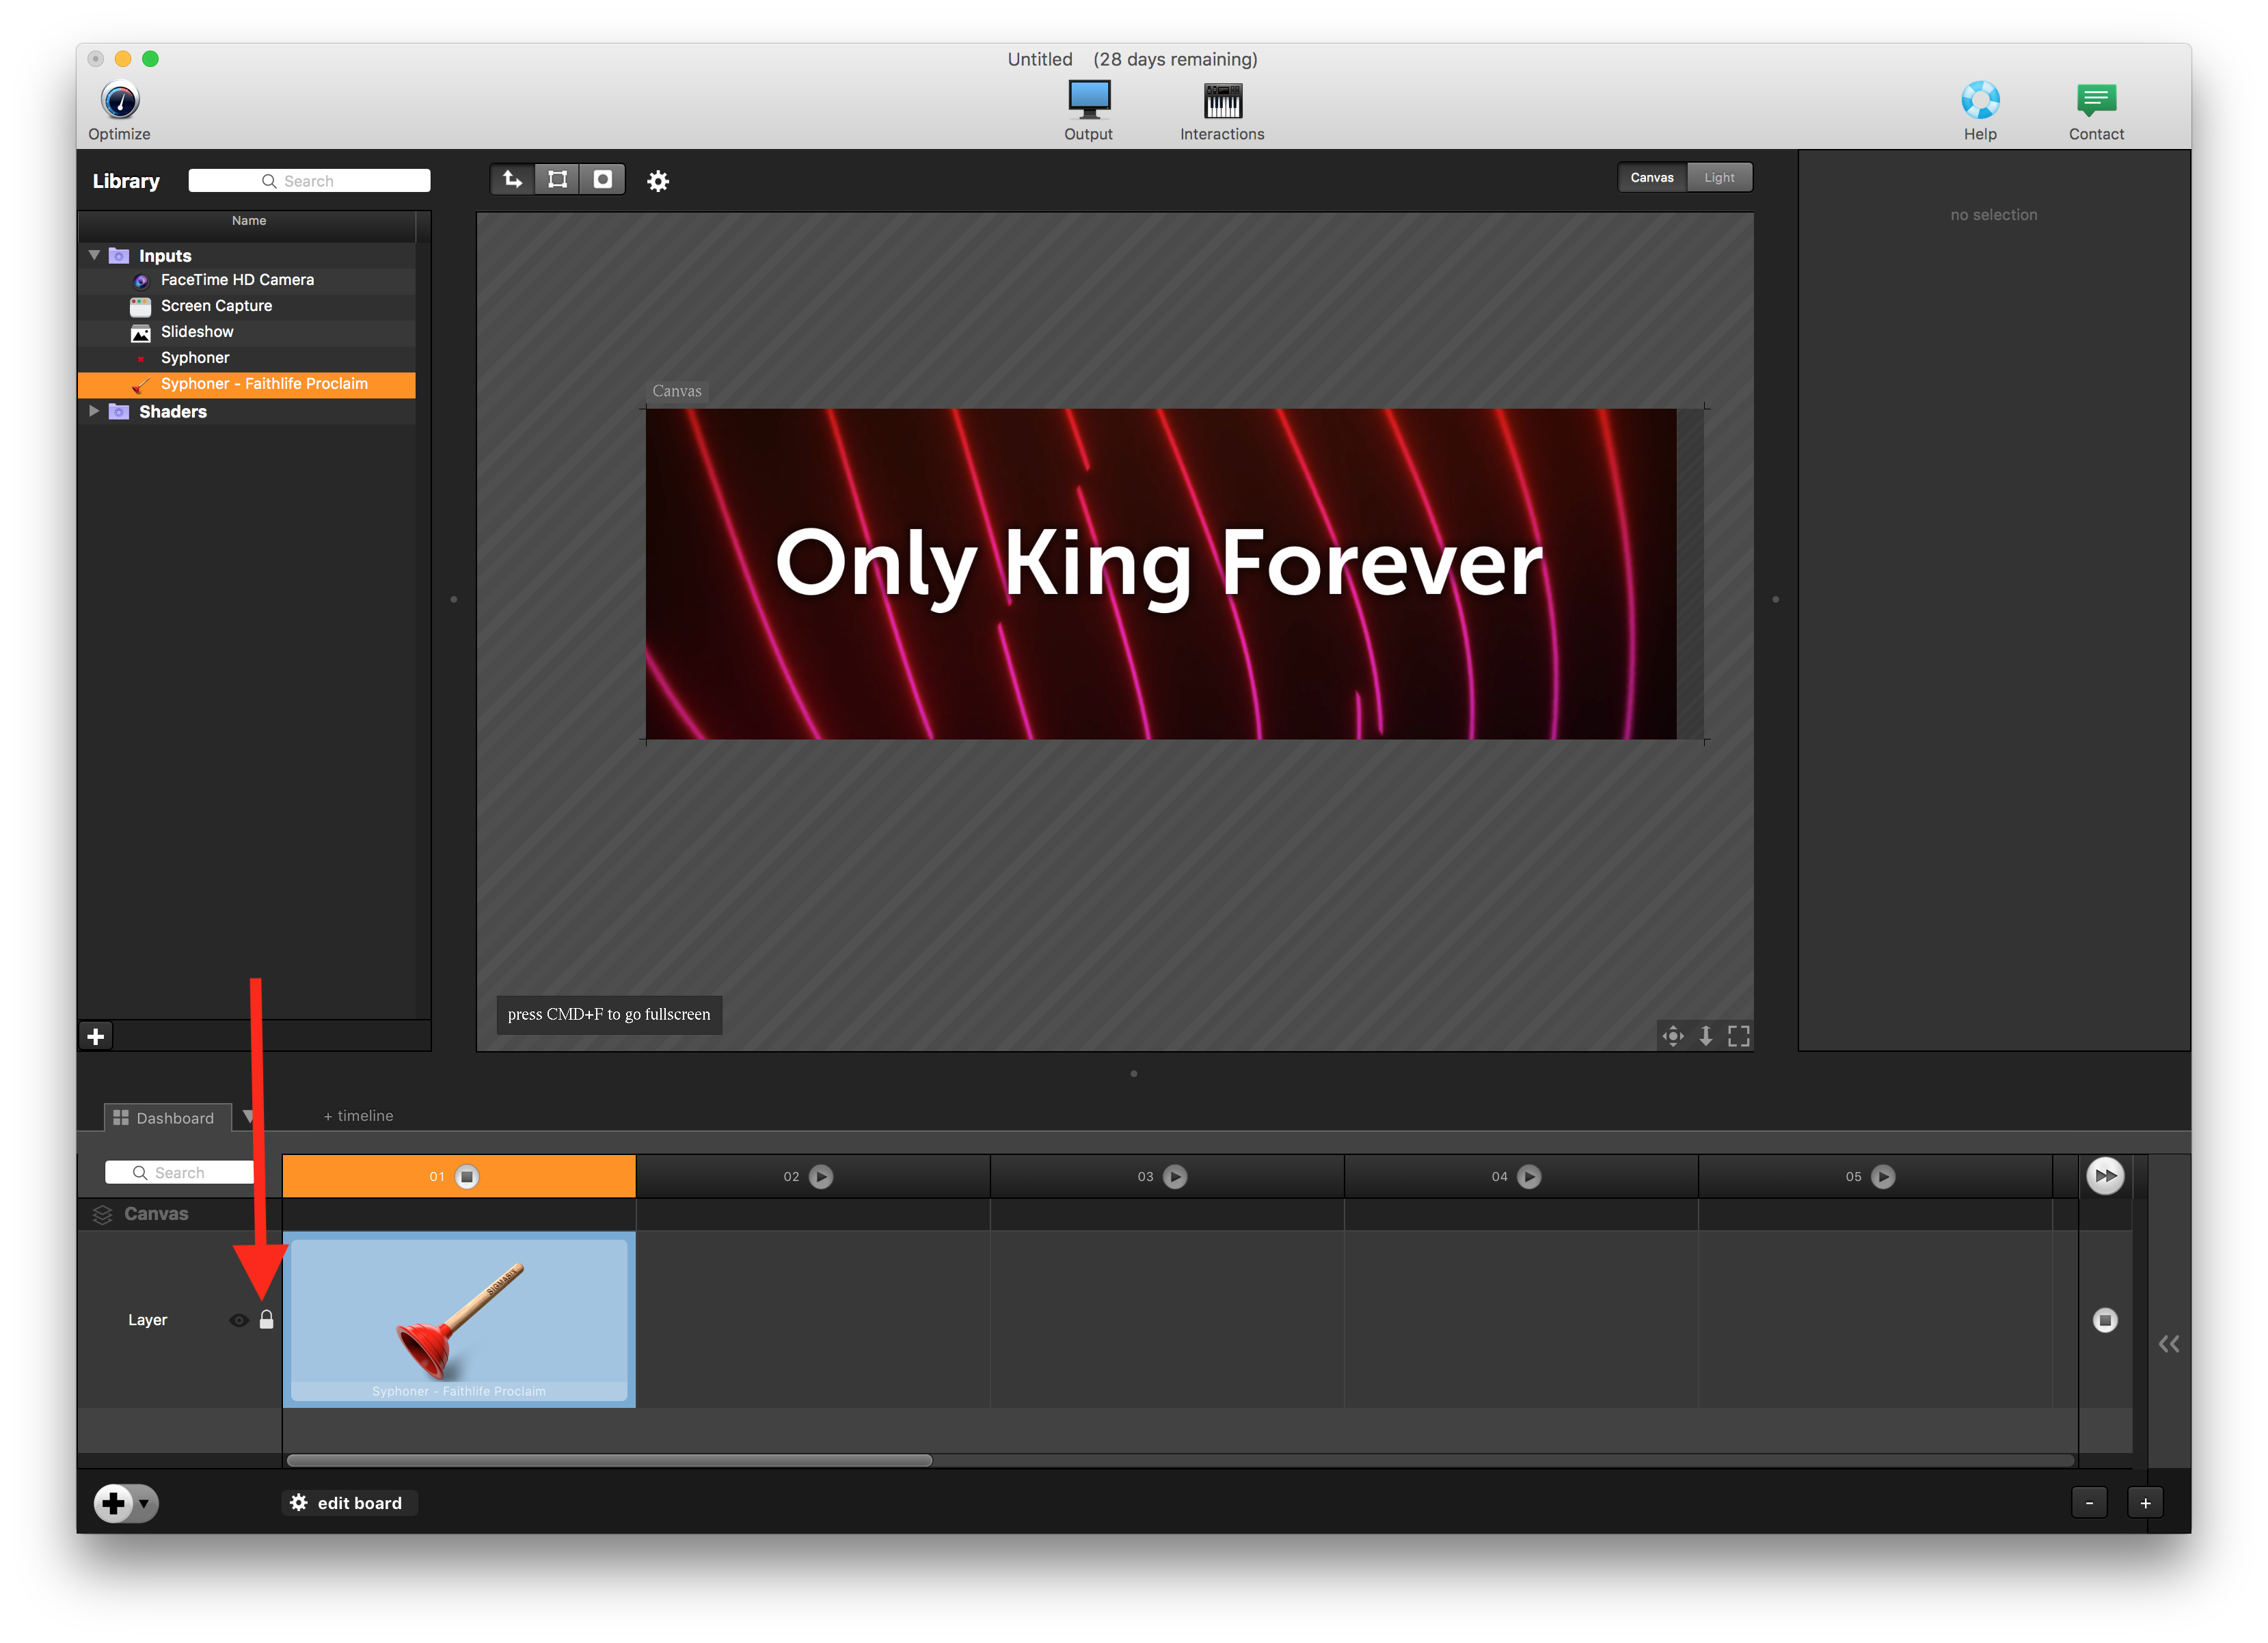Open canvas settings gear icon
The height and width of the screenshot is (1643, 2268).
click(x=657, y=181)
